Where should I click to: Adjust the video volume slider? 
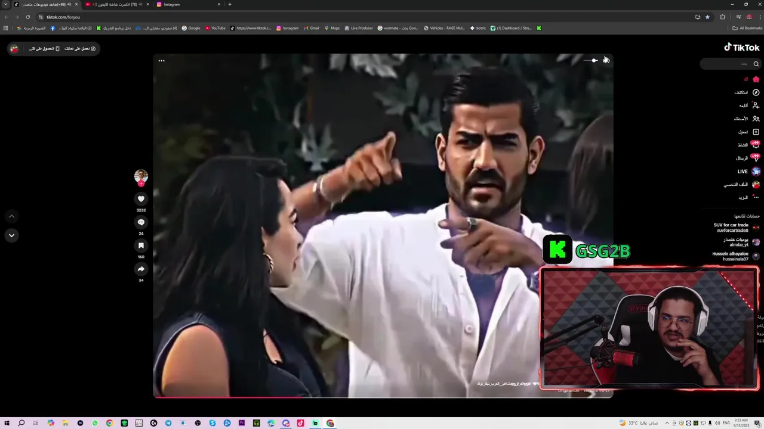coord(590,60)
